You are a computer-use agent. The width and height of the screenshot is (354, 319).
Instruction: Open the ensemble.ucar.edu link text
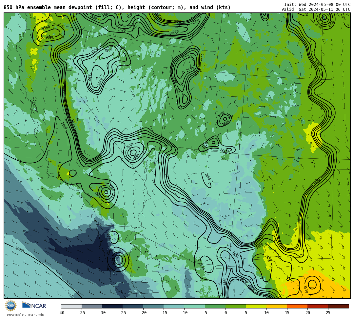pyautogui.click(x=26, y=315)
